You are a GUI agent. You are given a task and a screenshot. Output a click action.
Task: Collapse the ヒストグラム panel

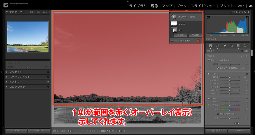pyautogui.click(x=248, y=12)
